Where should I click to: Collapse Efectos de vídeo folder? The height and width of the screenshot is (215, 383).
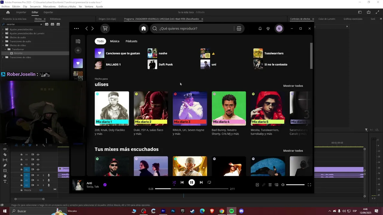pyautogui.click(x=3, y=45)
